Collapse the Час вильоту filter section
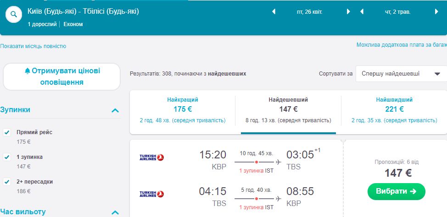Screen dimensions: 447x217 click(115, 212)
